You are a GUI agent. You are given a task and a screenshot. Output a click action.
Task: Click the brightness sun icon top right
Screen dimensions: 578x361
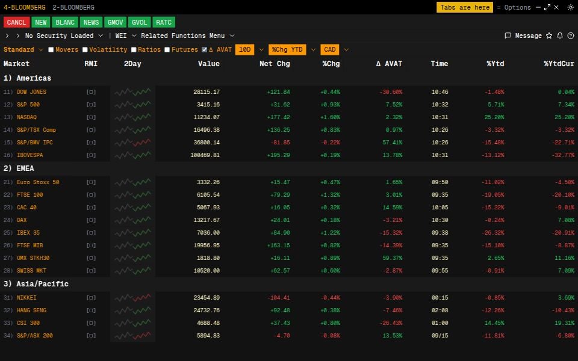tap(571, 7)
